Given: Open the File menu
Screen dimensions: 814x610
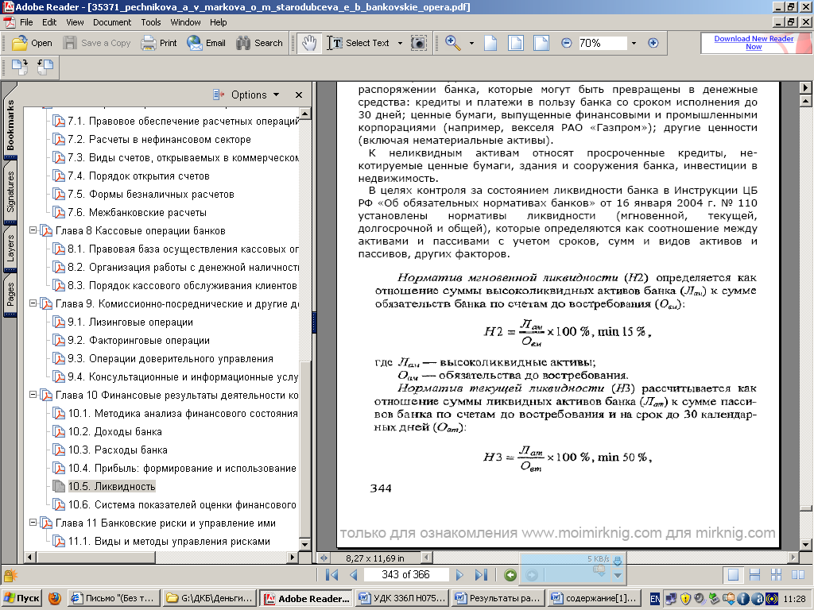Looking at the screenshot, I should pyautogui.click(x=26, y=22).
